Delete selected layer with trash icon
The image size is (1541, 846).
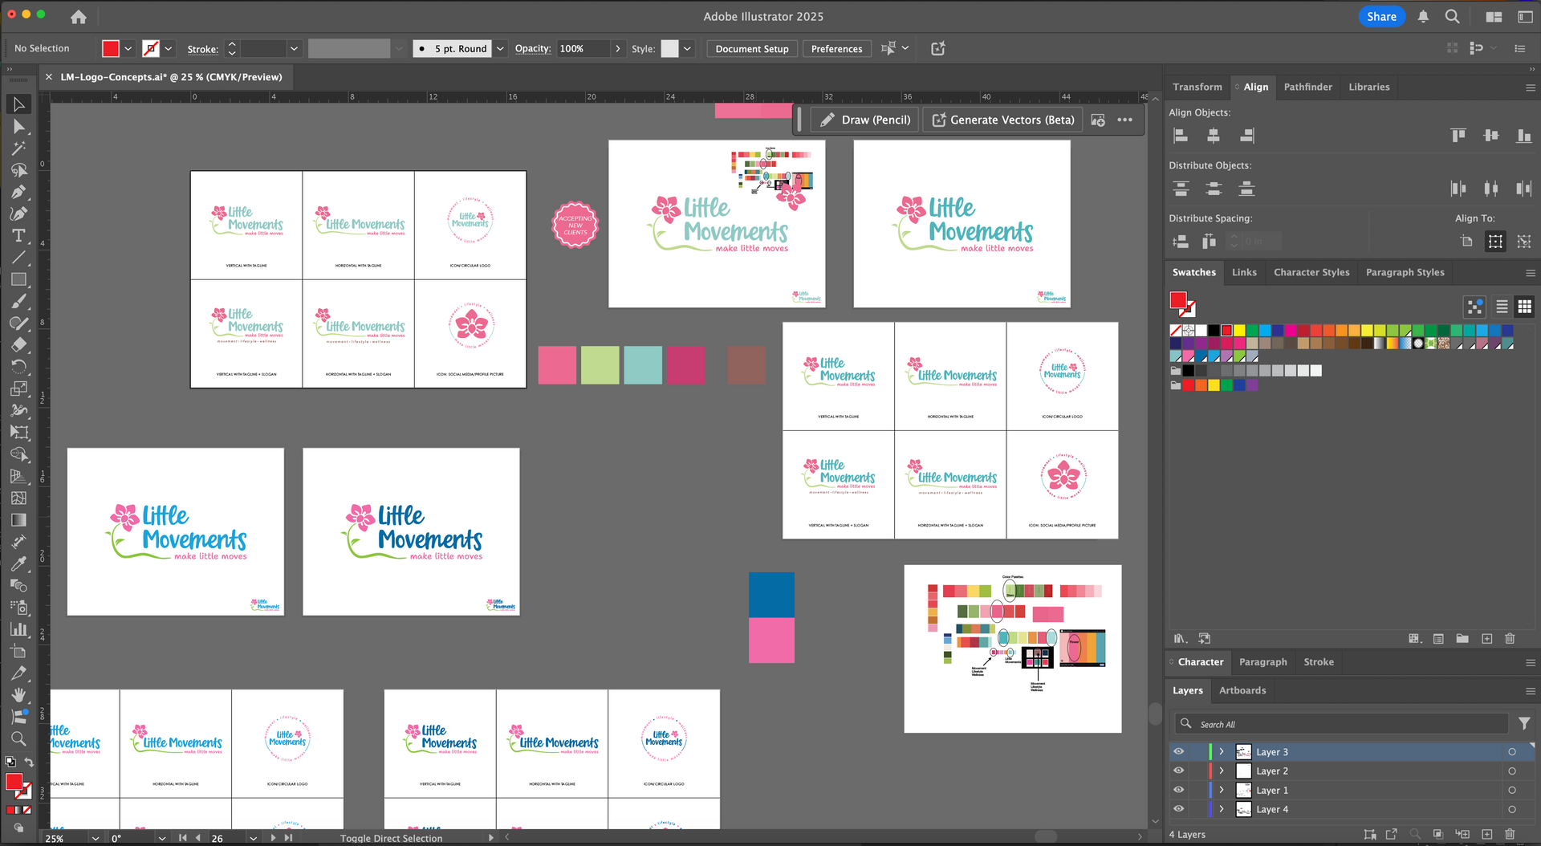point(1510,835)
